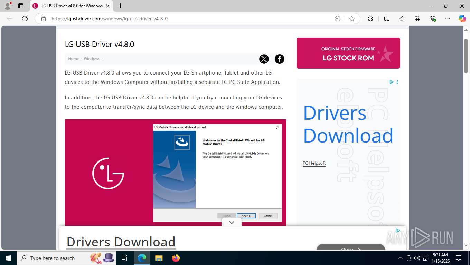The width and height of the screenshot is (470, 265).
Task: Open the notification center icon
Action: click(459, 258)
